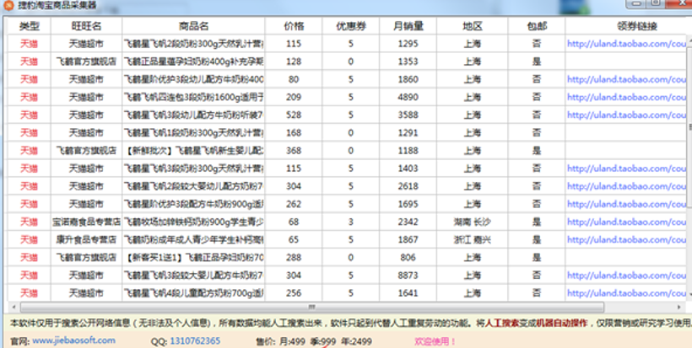Open coupon link in the 3588 sales row
The image size is (692, 348).
(x=627, y=115)
